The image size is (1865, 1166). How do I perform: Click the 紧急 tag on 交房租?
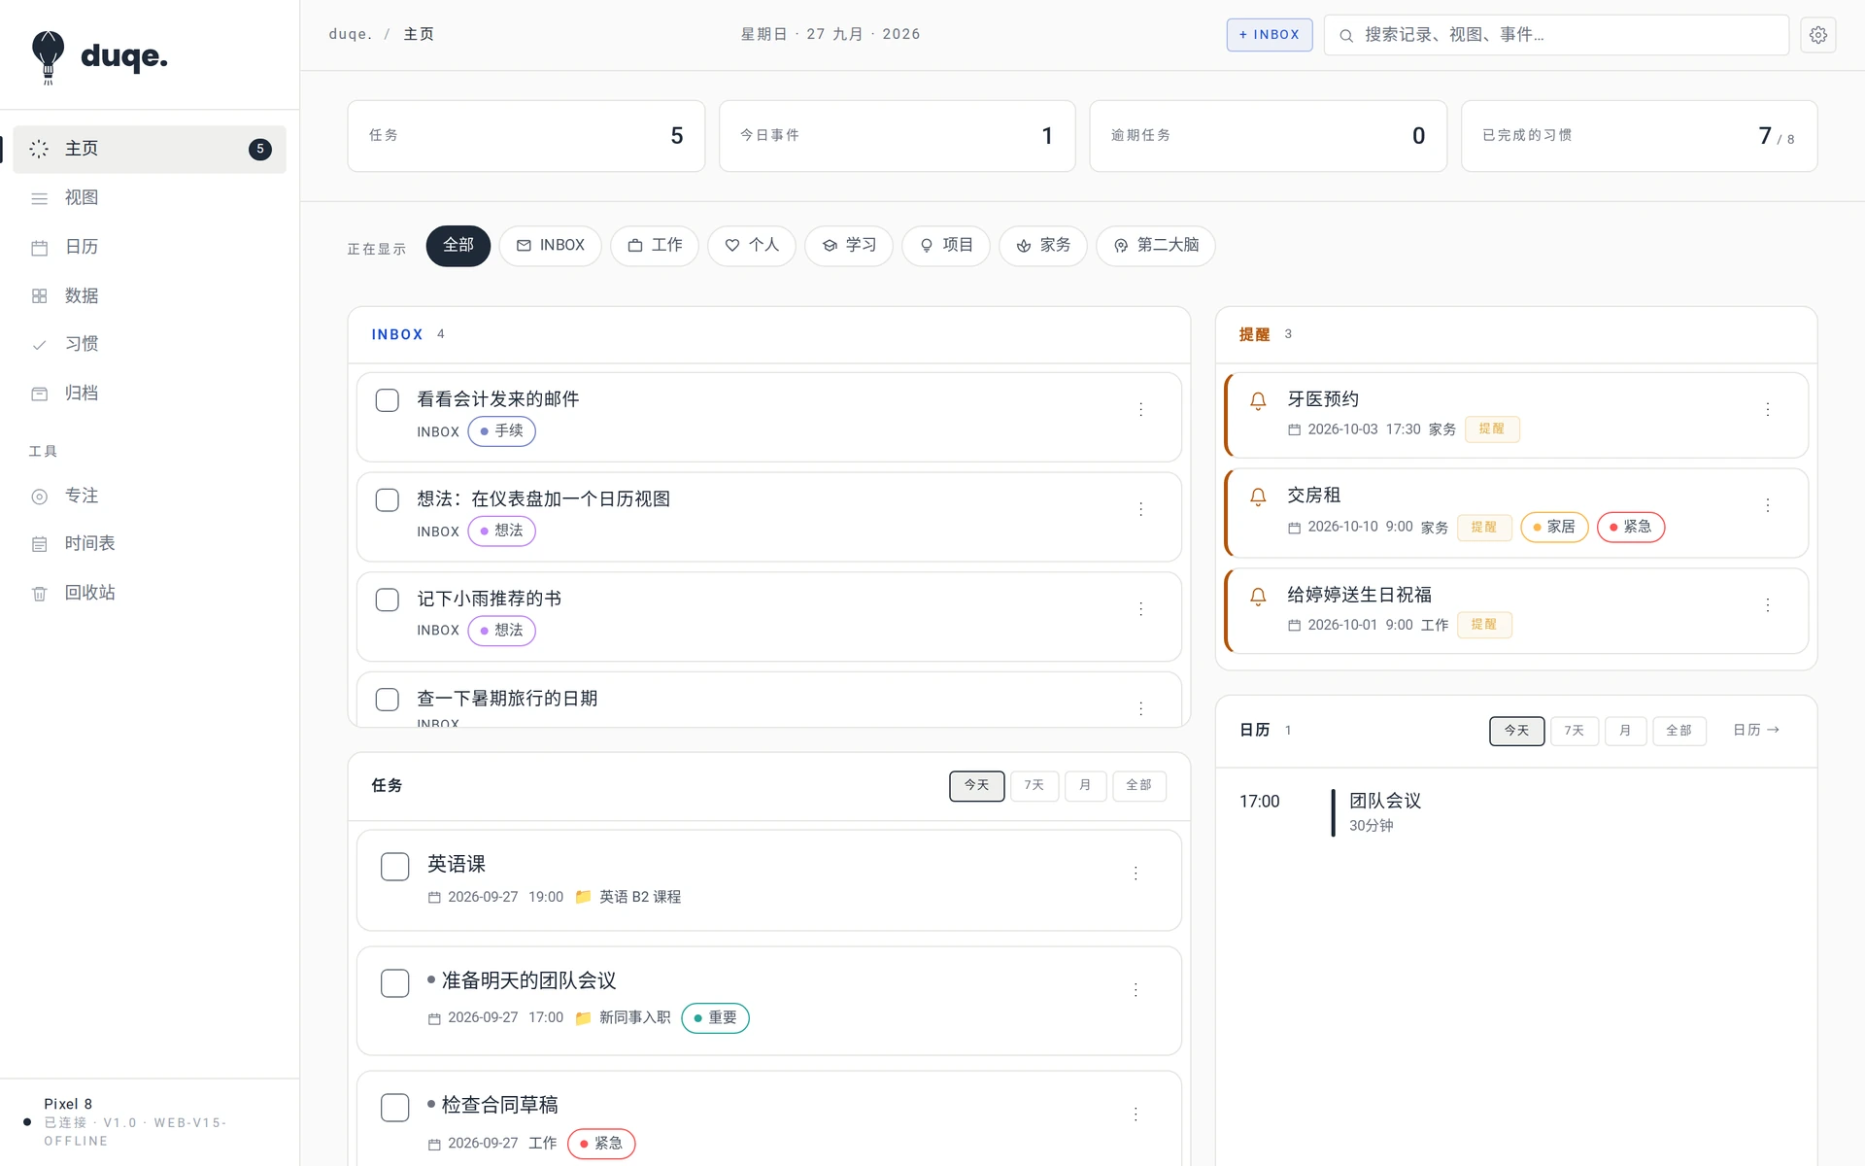1631,528
